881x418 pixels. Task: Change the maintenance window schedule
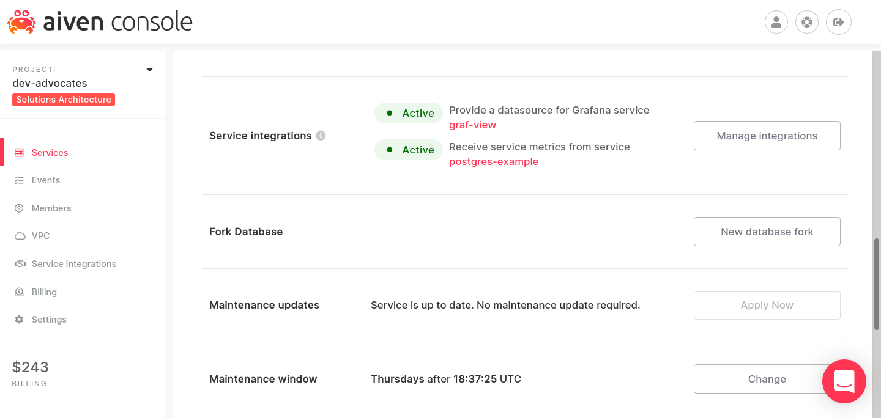tap(767, 379)
